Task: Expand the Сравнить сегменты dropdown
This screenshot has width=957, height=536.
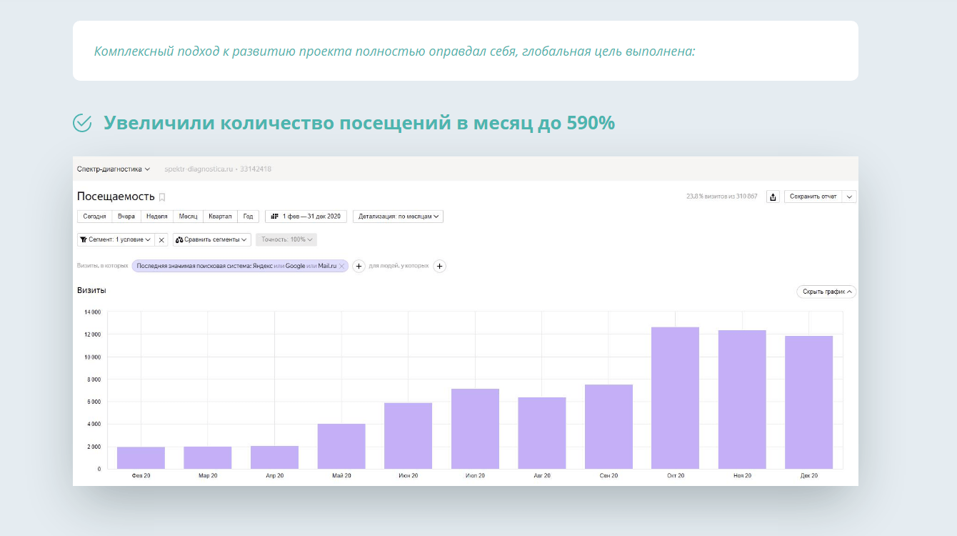Action: pos(212,240)
